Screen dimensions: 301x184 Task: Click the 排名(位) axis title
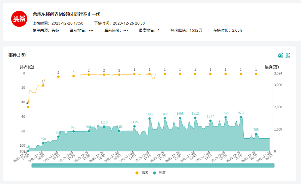[27, 67]
